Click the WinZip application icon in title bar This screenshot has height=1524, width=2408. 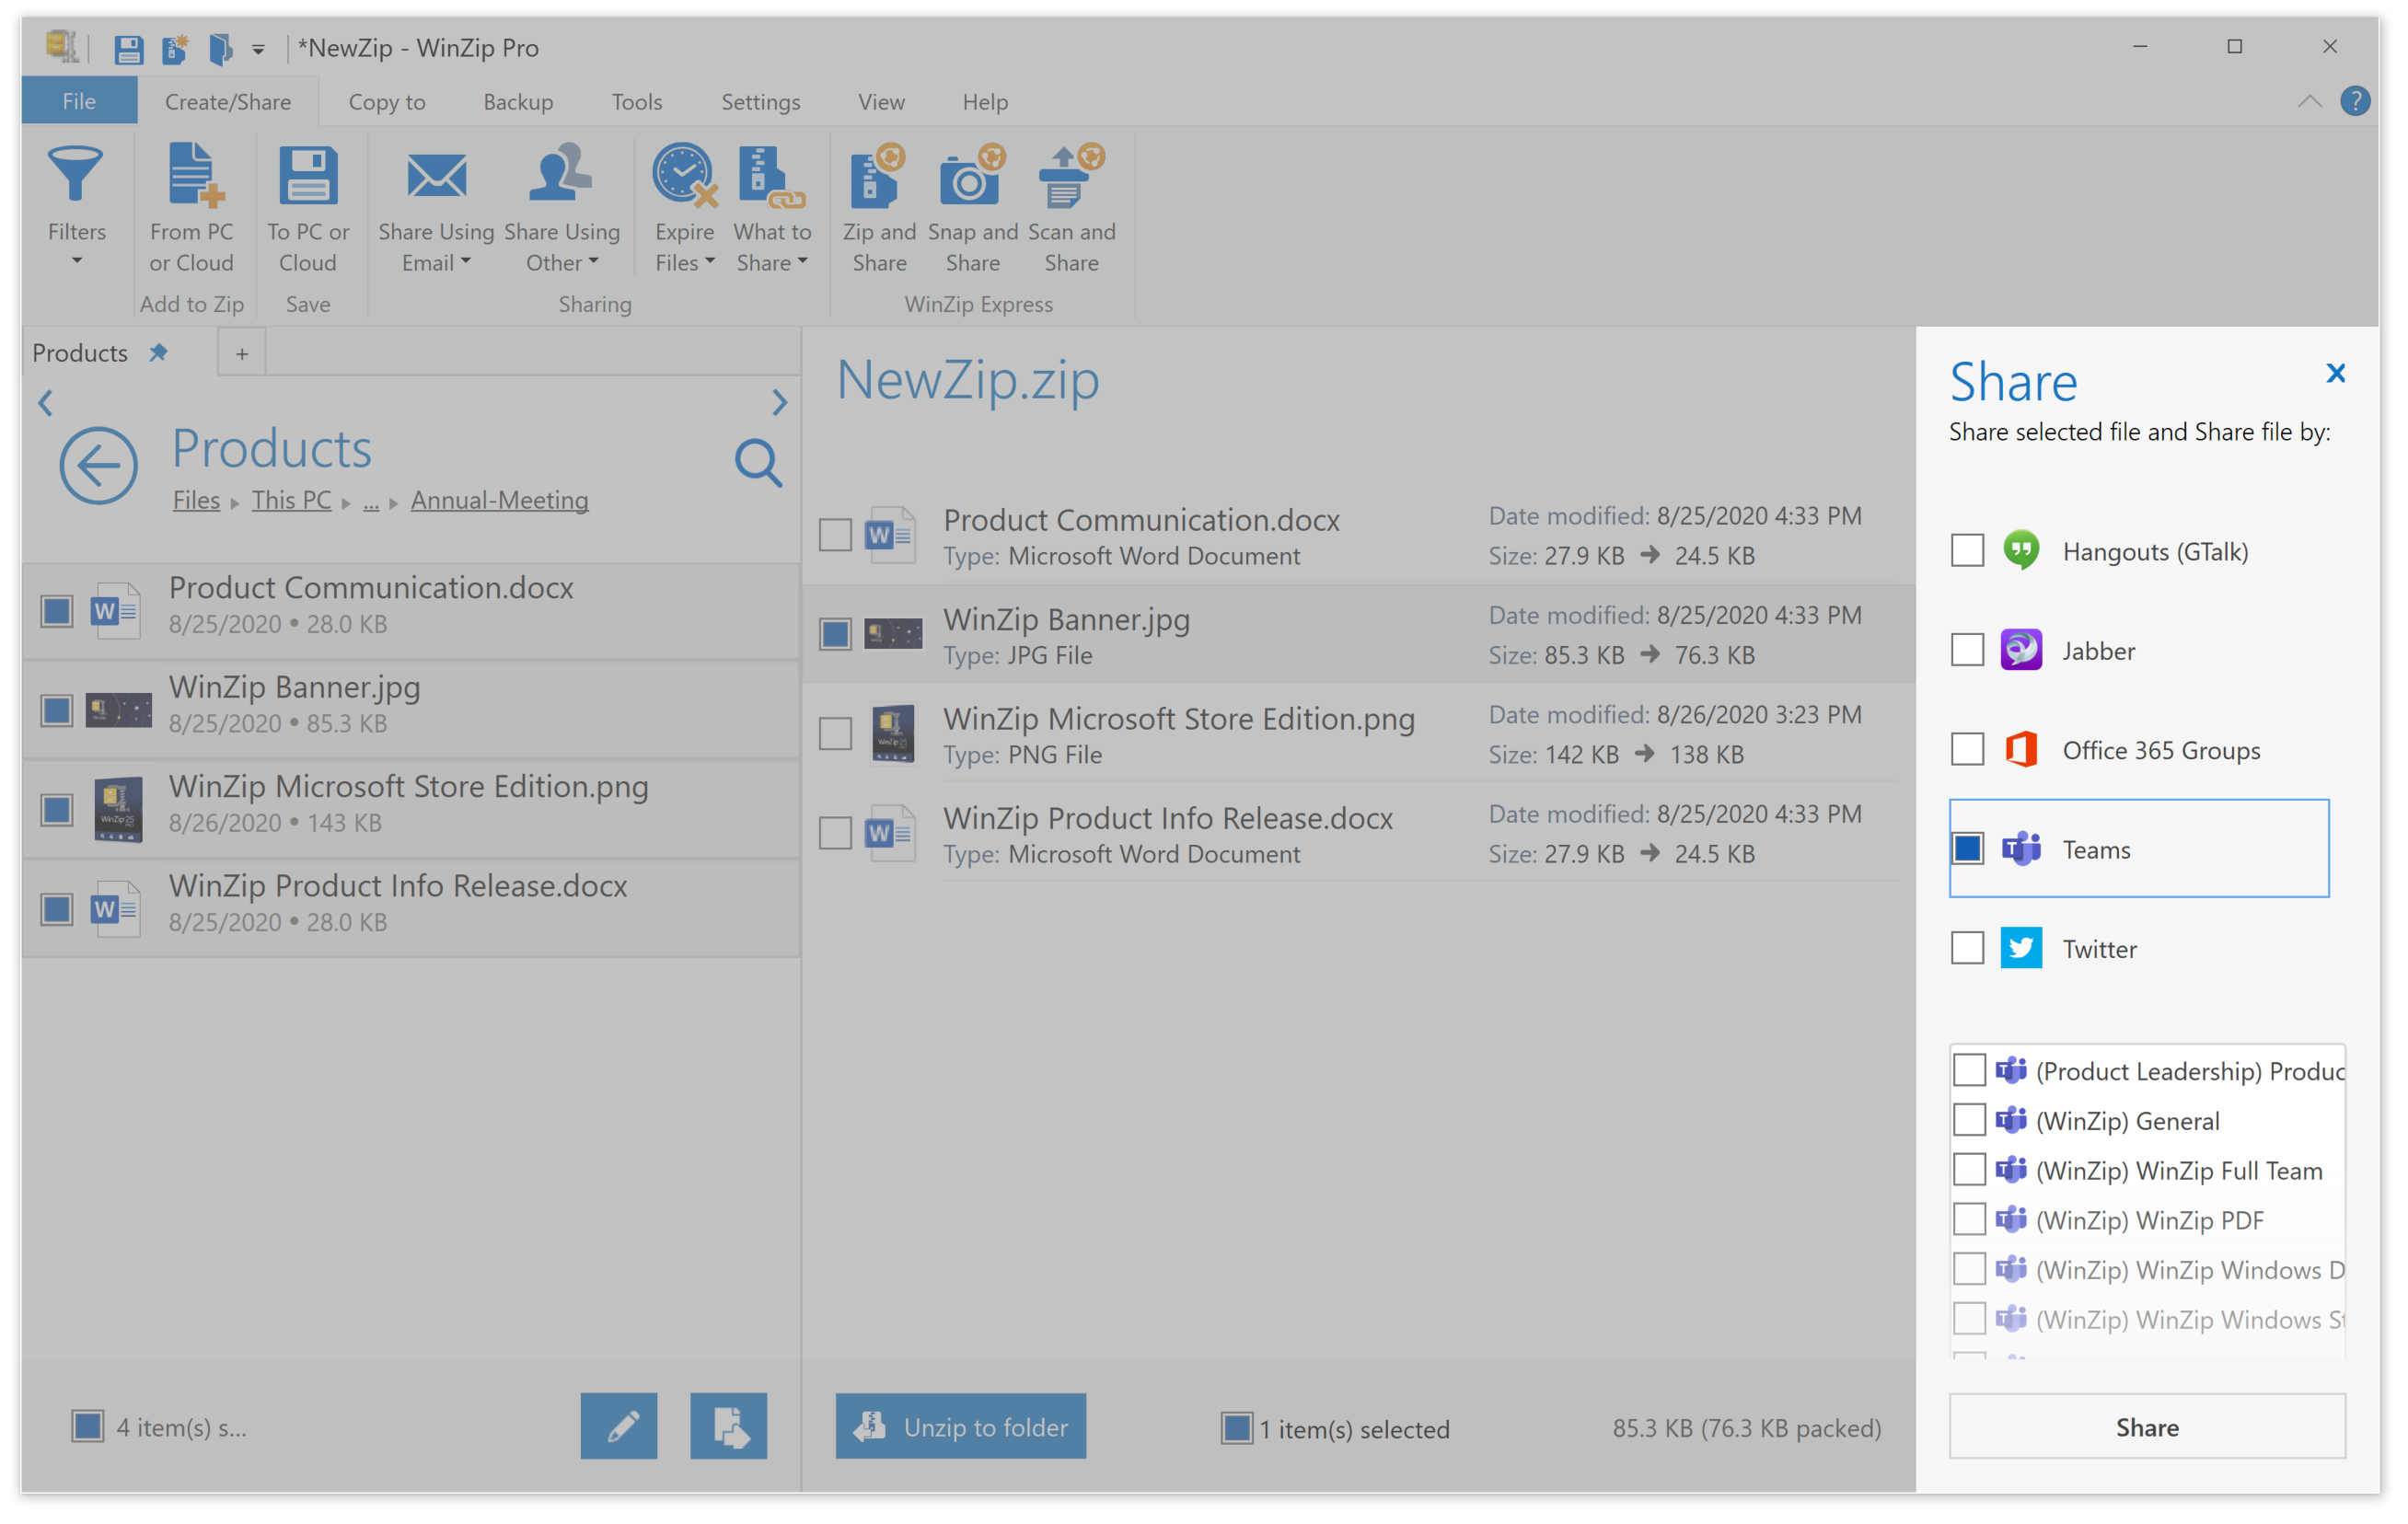[62, 46]
